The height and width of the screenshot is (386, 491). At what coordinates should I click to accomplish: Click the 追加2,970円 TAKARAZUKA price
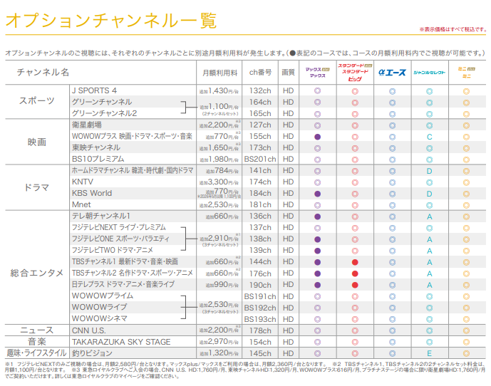pos(219,342)
